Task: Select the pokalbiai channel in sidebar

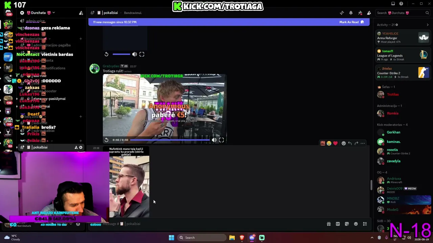Action: pyautogui.click(x=51, y=147)
